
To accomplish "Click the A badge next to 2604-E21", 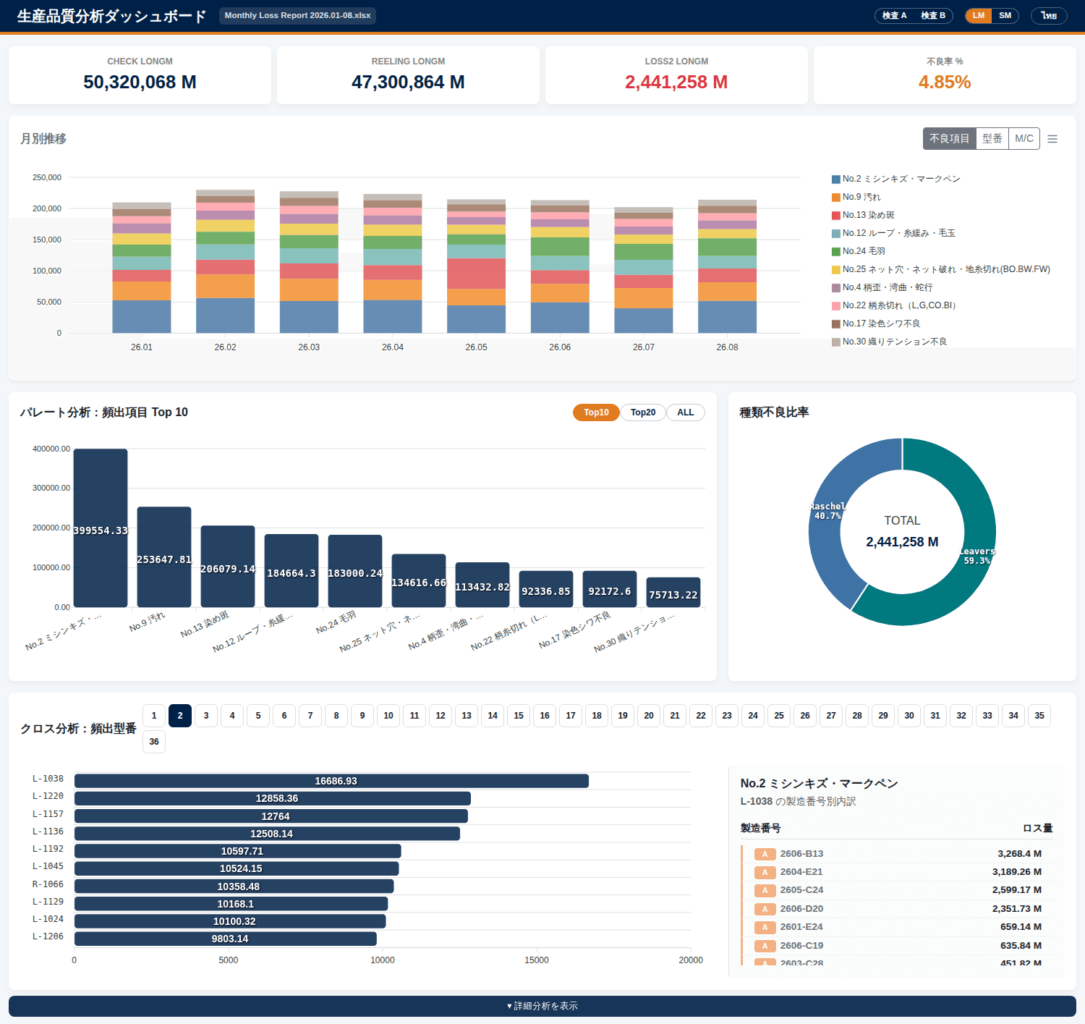I will pos(765,872).
